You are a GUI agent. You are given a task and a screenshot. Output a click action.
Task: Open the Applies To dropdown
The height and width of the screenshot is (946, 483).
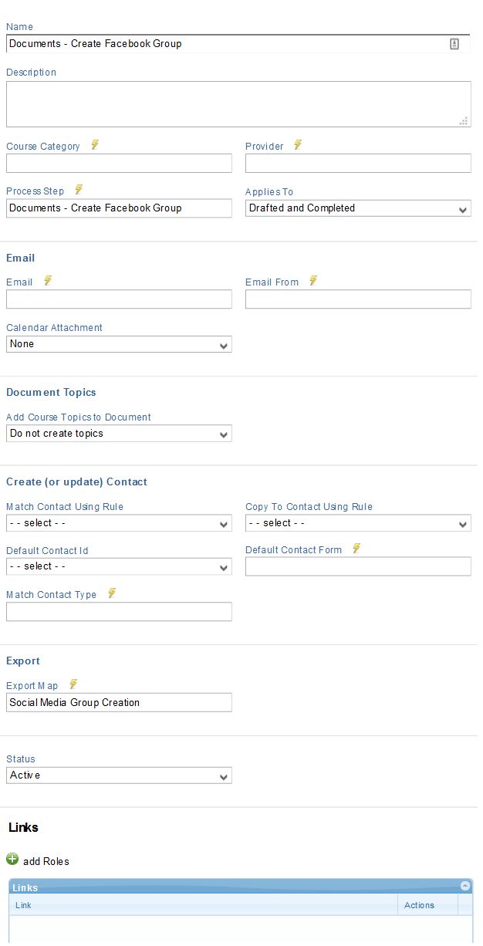(358, 208)
